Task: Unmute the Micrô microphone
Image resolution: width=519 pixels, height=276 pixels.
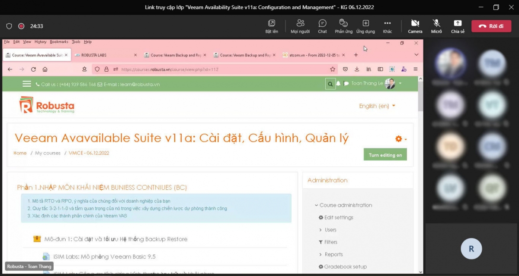Action: pyautogui.click(x=436, y=26)
